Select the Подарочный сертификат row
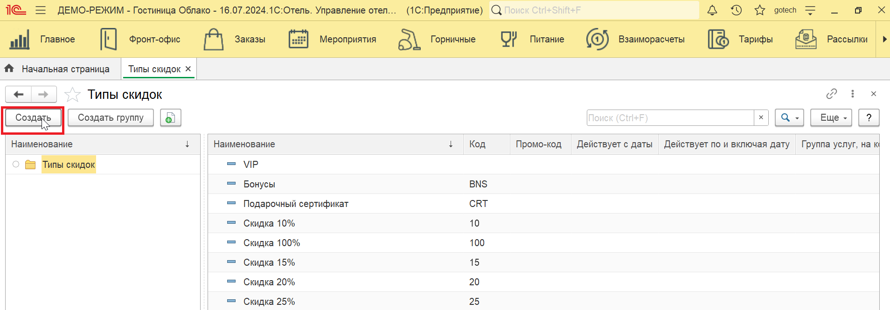The width and height of the screenshot is (890, 310). click(x=543, y=204)
